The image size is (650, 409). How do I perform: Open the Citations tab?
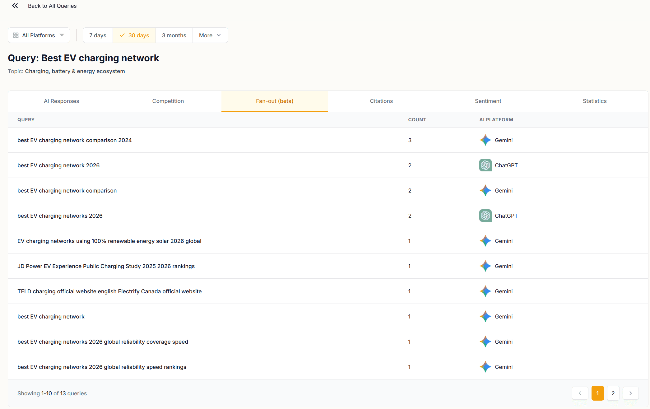click(x=381, y=101)
